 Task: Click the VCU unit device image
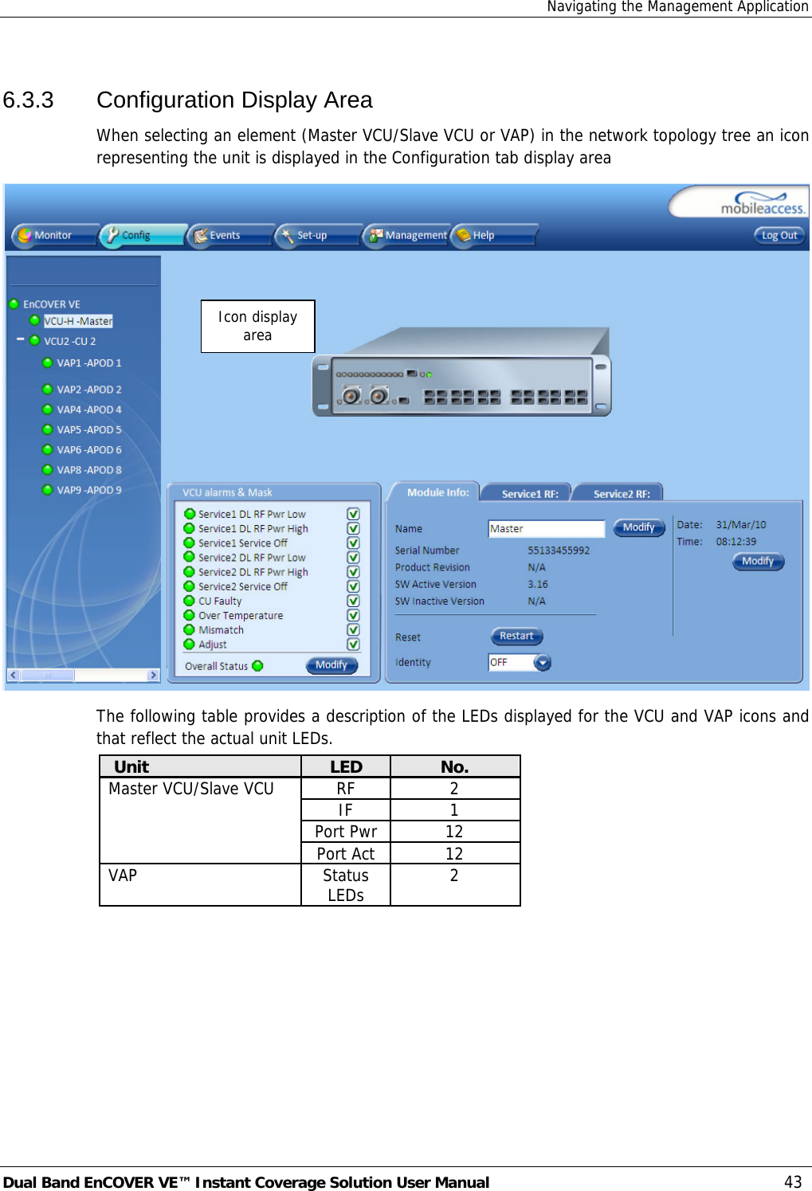pyautogui.click(x=462, y=372)
